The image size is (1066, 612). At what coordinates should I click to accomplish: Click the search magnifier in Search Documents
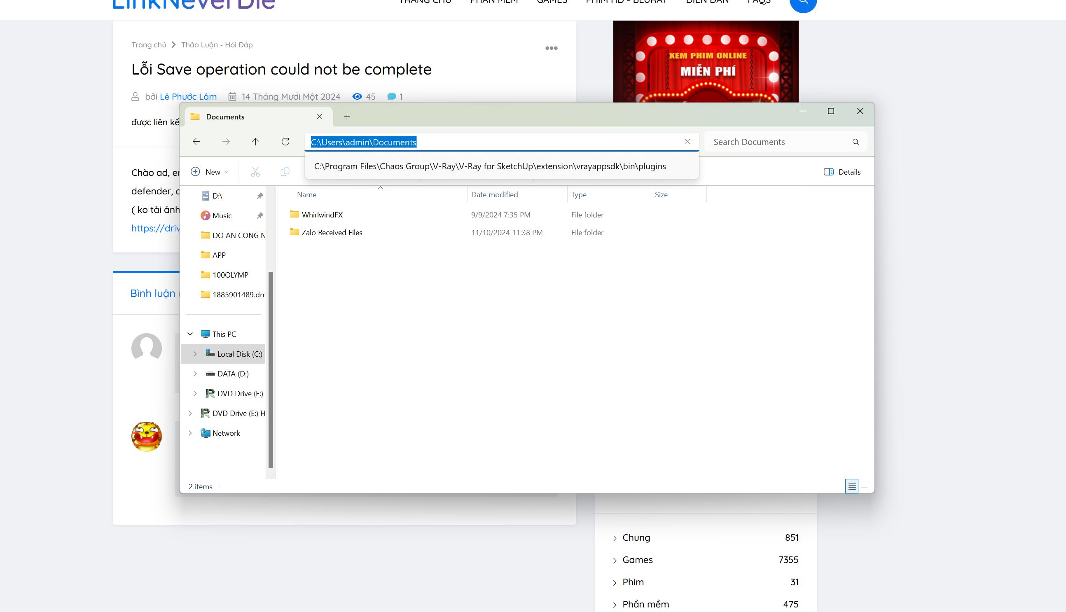856,142
